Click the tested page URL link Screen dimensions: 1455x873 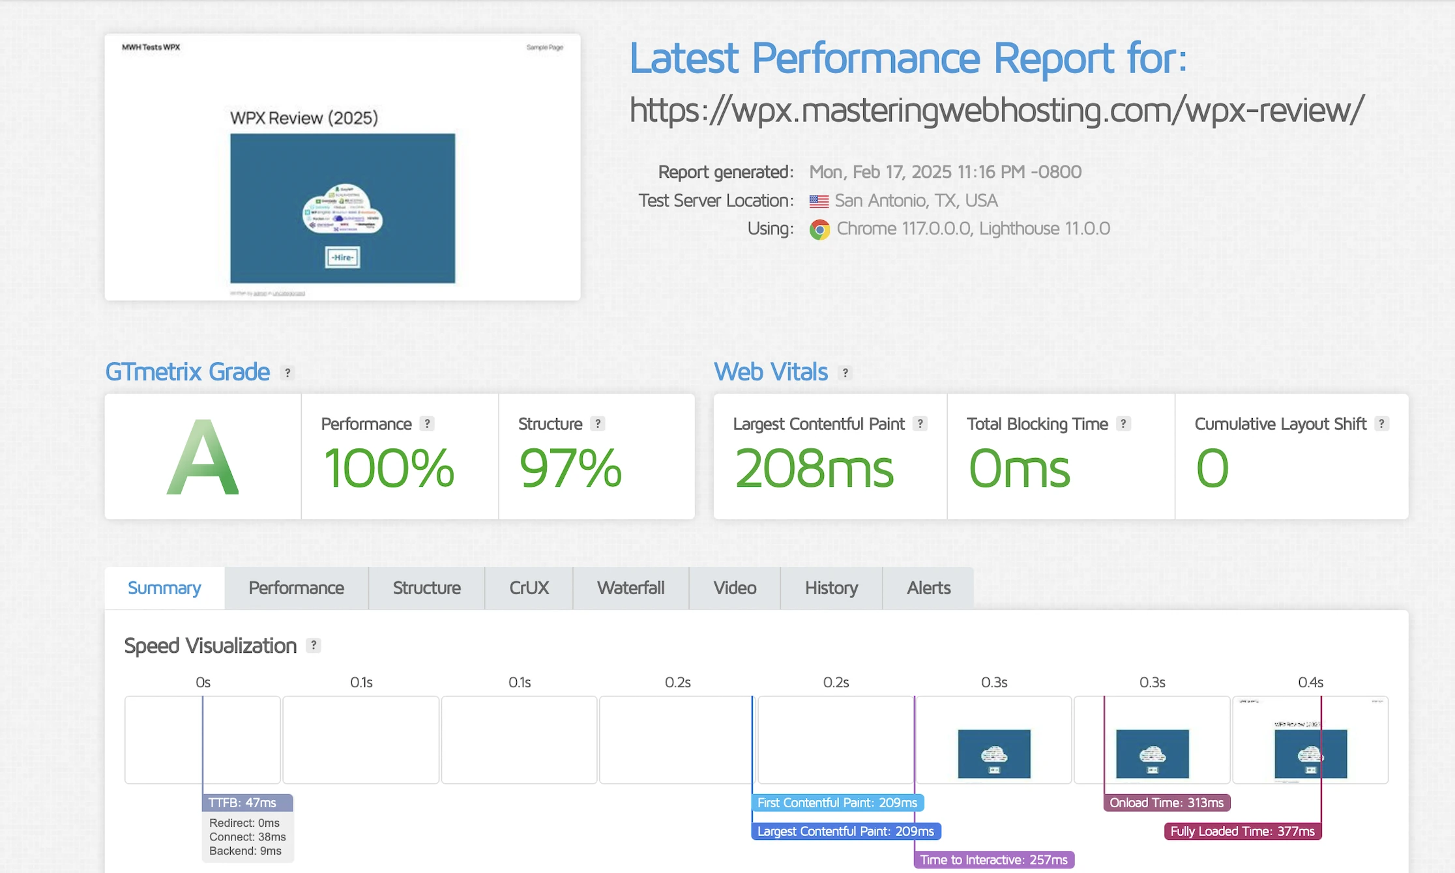click(x=996, y=109)
